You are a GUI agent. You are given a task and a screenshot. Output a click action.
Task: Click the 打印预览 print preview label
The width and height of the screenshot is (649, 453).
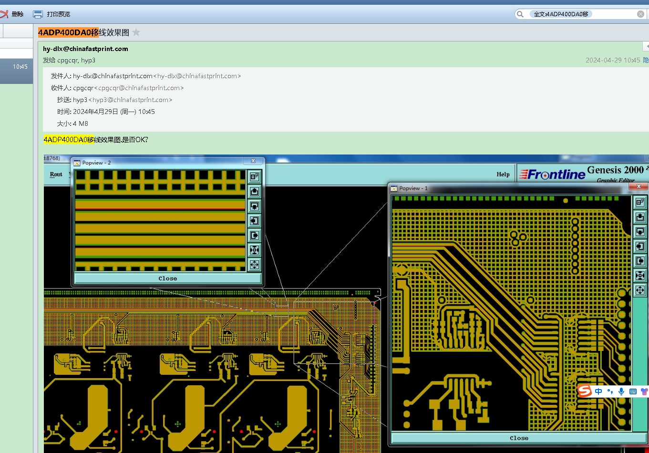[59, 14]
